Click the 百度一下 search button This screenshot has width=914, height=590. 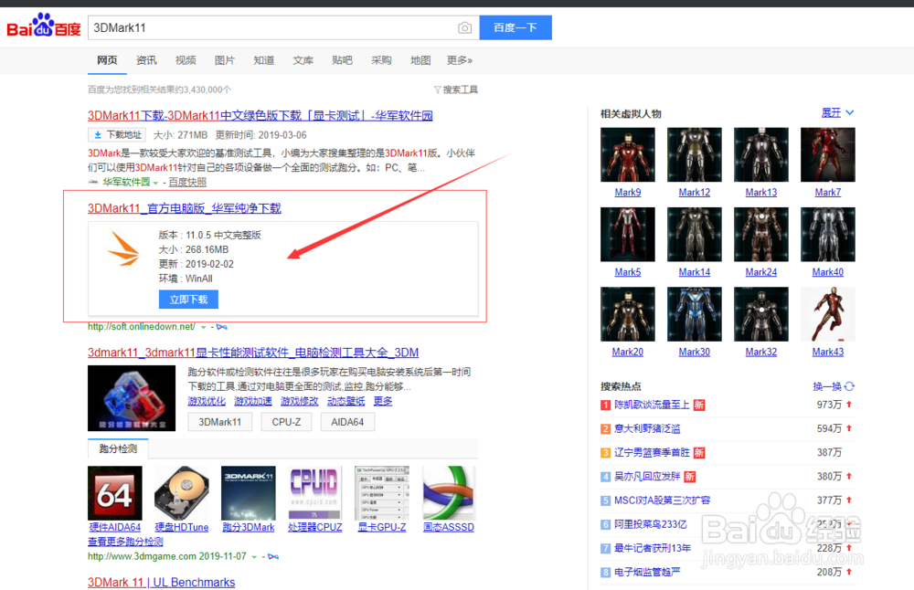click(515, 27)
